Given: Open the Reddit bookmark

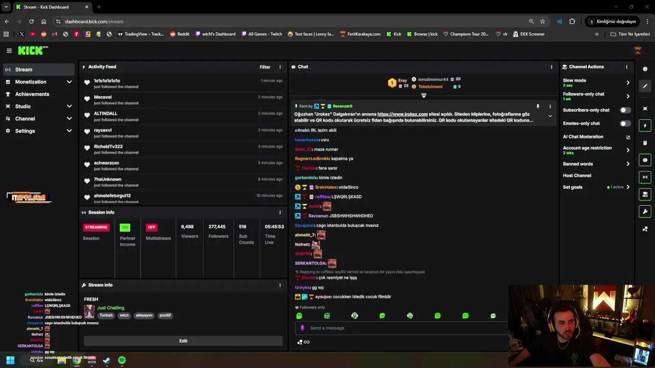Looking at the screenshot, I should click(x=180, y=34).
